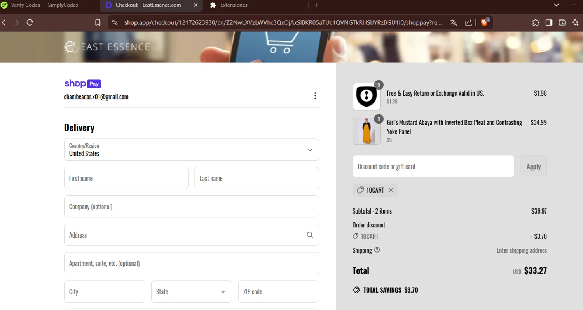This screenshot has width=583, height=310.
Task: Open the tab search dropdown arrow
Action: click(x=557, y=5)
